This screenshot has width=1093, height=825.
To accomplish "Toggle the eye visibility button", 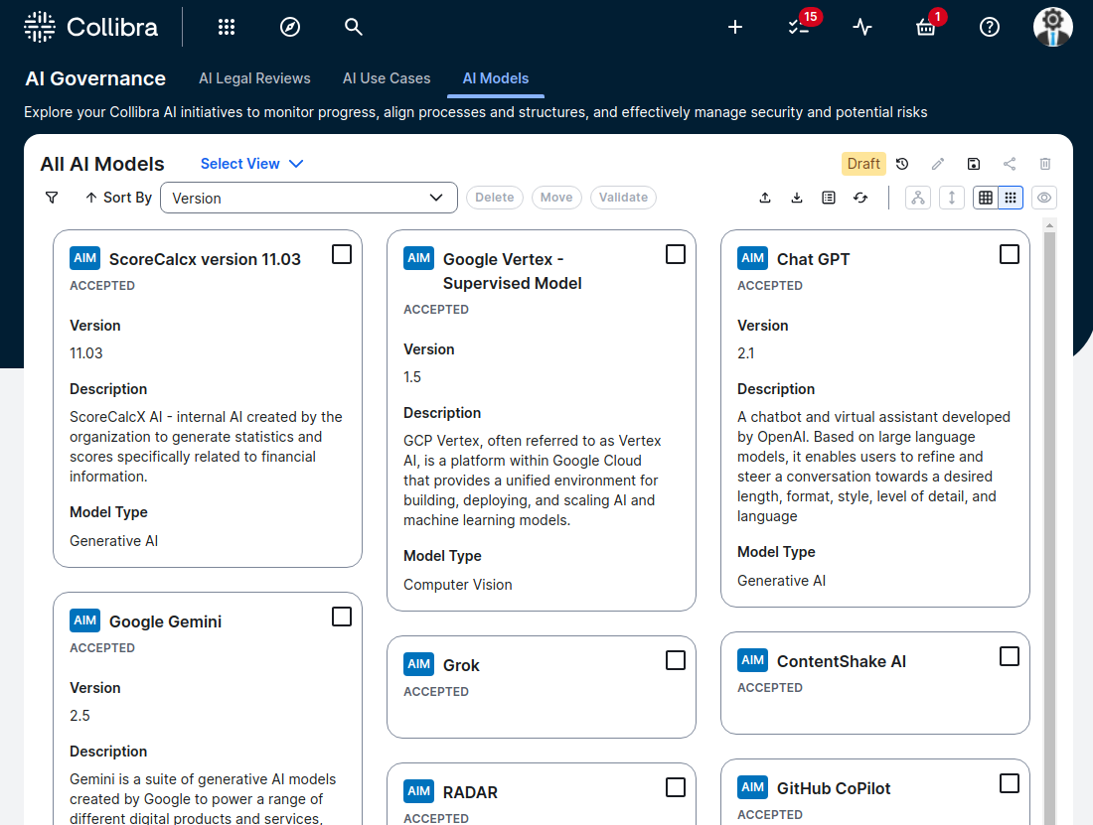I will coord(1043,198).
